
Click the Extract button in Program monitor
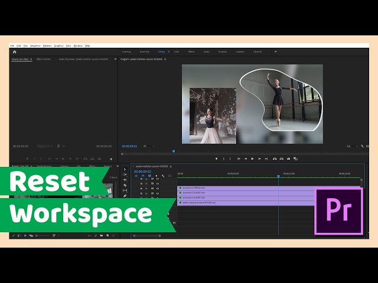click(281, 159)
